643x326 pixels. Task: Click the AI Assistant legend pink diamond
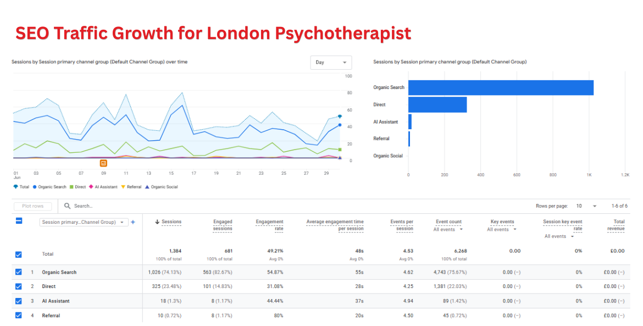(91, 186)
